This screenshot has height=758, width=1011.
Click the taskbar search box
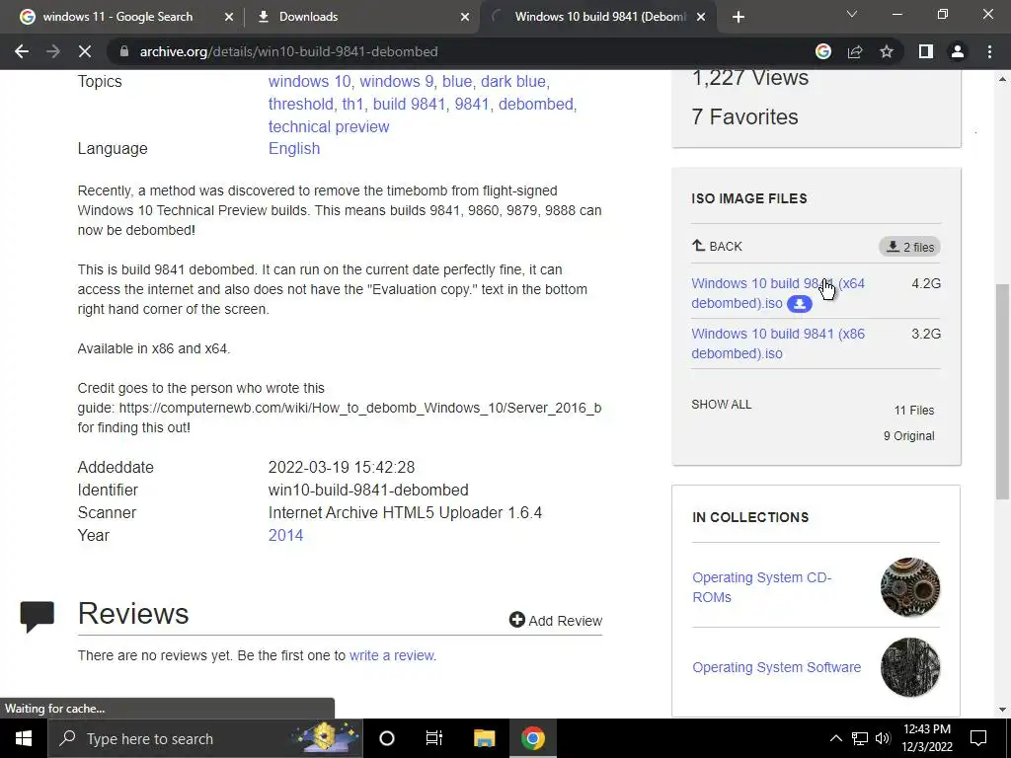point(205,738)
